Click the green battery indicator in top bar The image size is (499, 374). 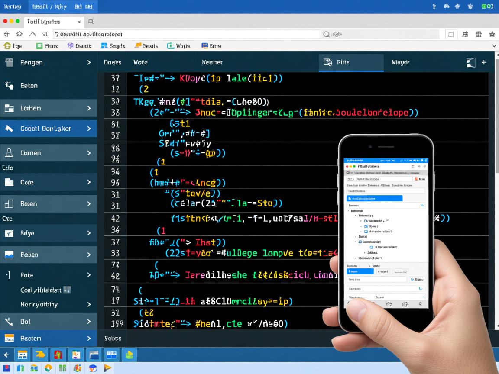(487, 6)
